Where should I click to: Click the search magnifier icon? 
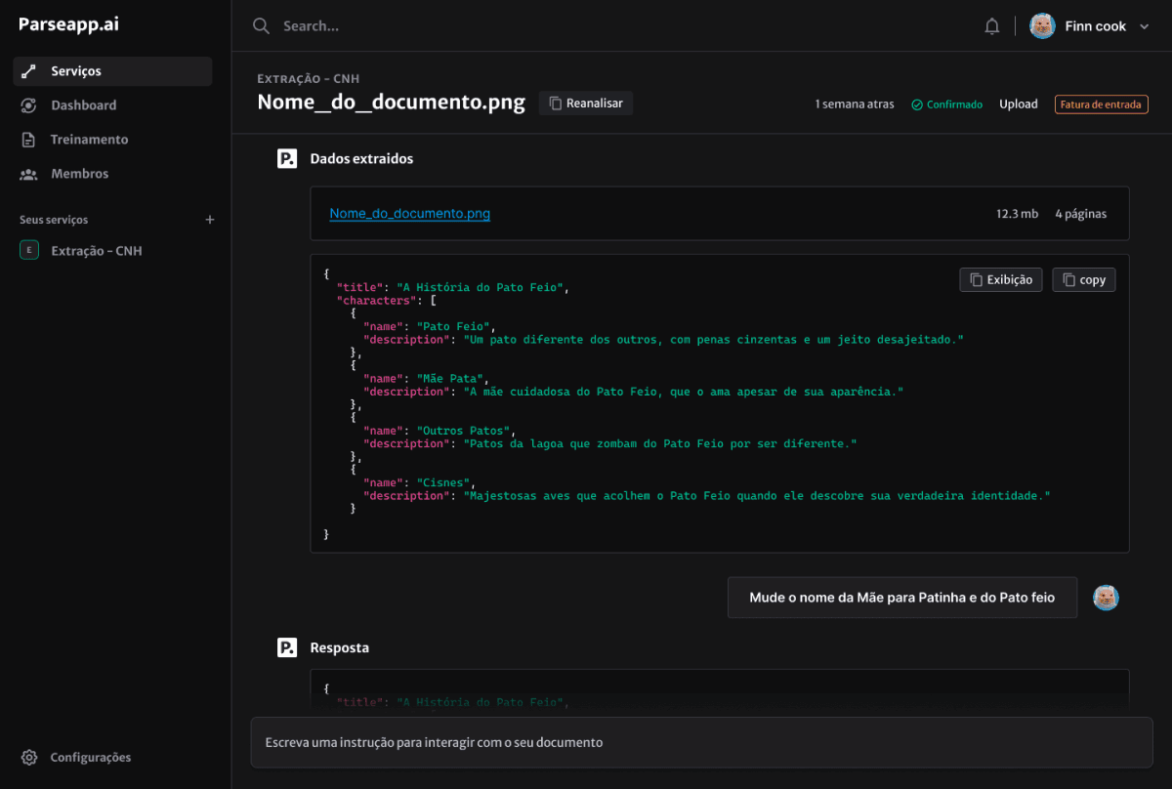point(261,25)
